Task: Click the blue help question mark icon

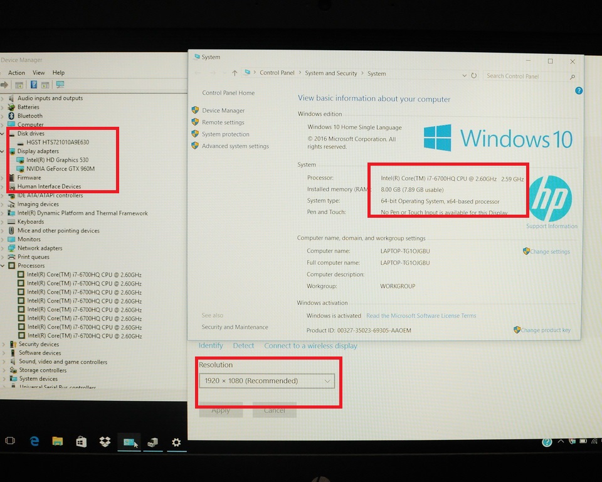Action: tap(579, 91)
